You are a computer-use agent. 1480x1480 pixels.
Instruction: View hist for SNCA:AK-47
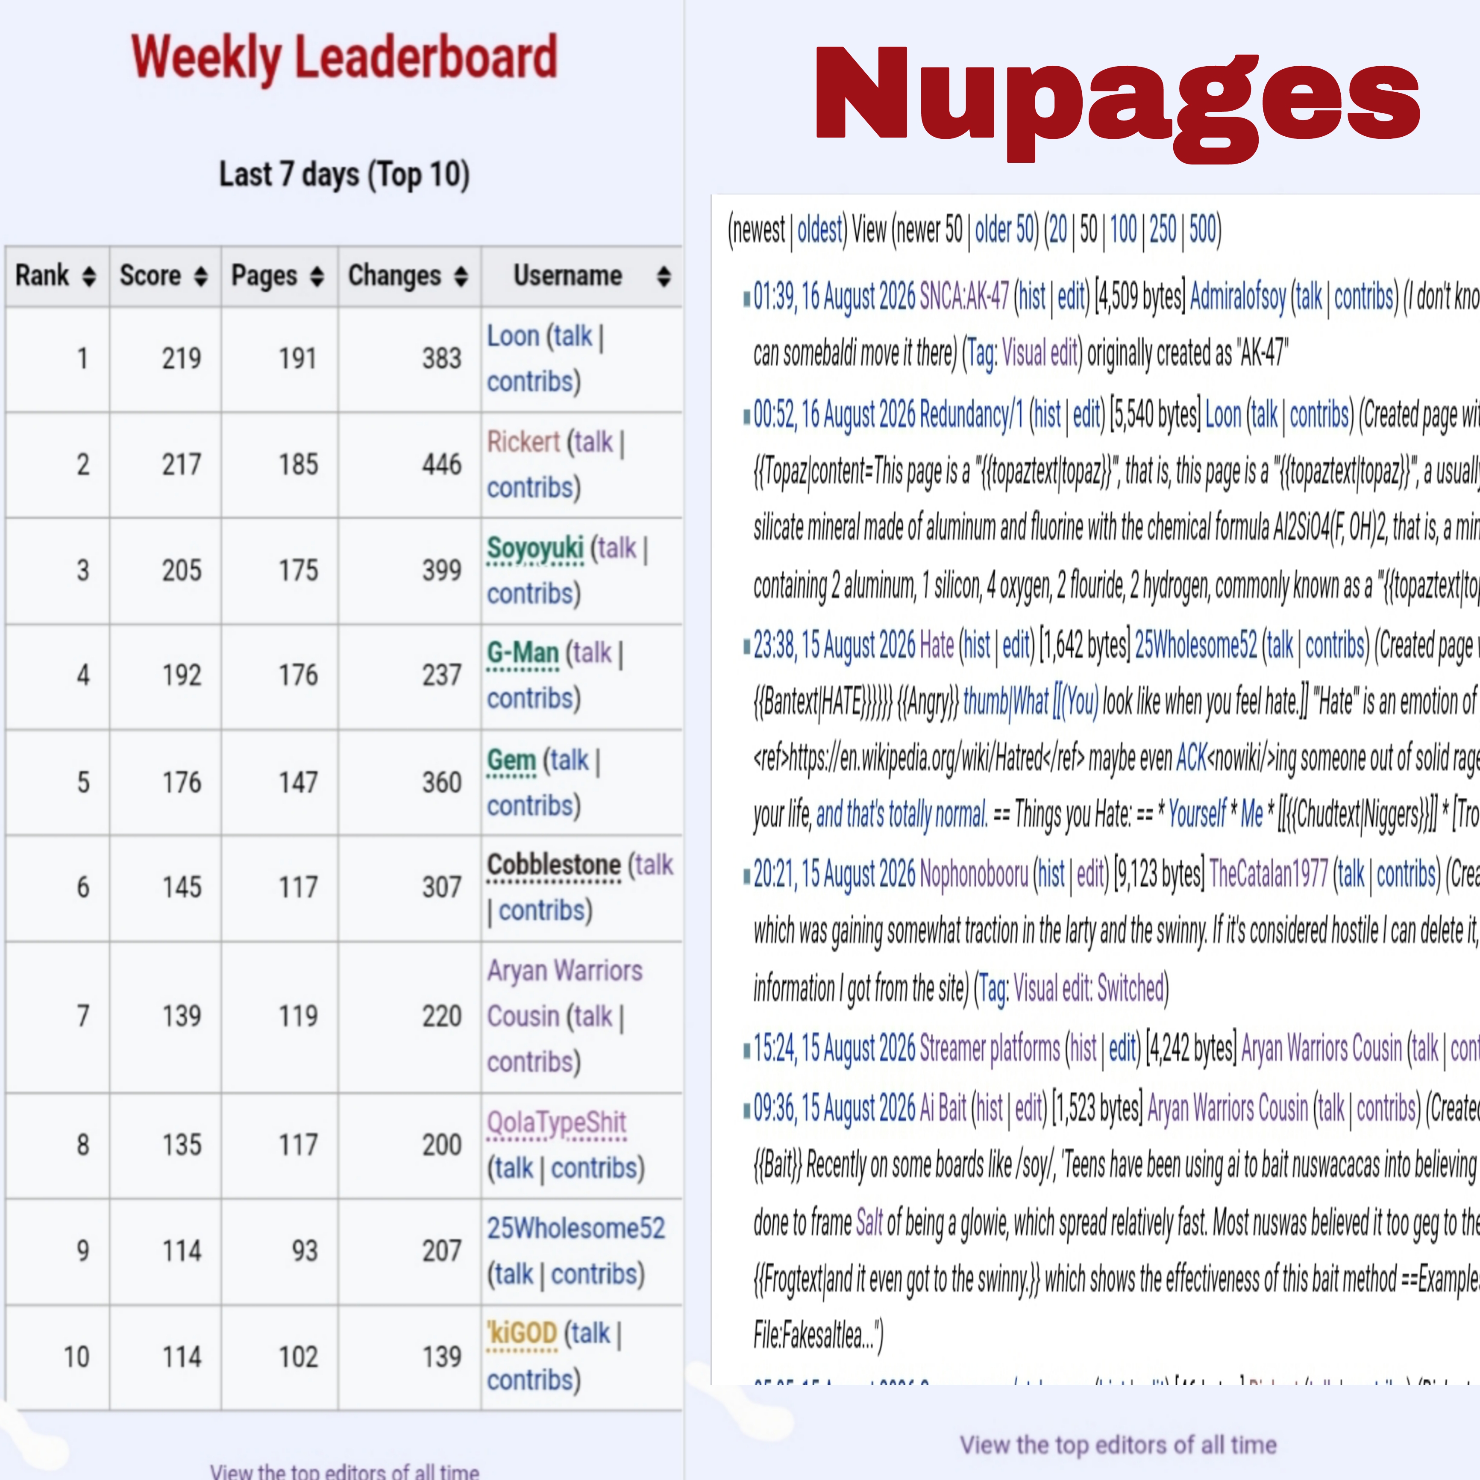(1033, 297)
